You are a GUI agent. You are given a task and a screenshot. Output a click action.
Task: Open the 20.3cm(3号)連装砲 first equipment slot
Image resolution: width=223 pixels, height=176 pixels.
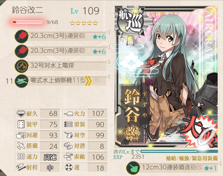(61, 36)
